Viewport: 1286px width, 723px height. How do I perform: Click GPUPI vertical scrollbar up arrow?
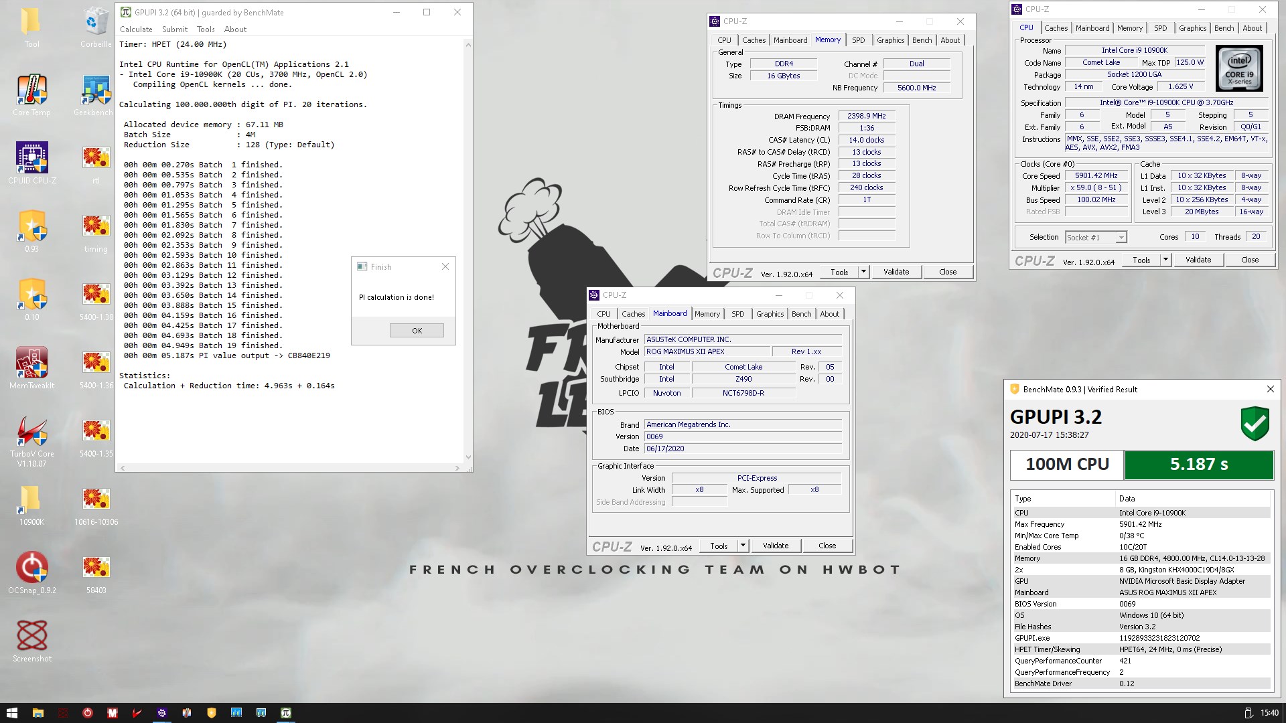pyautogui.click(x=468, y=44)
